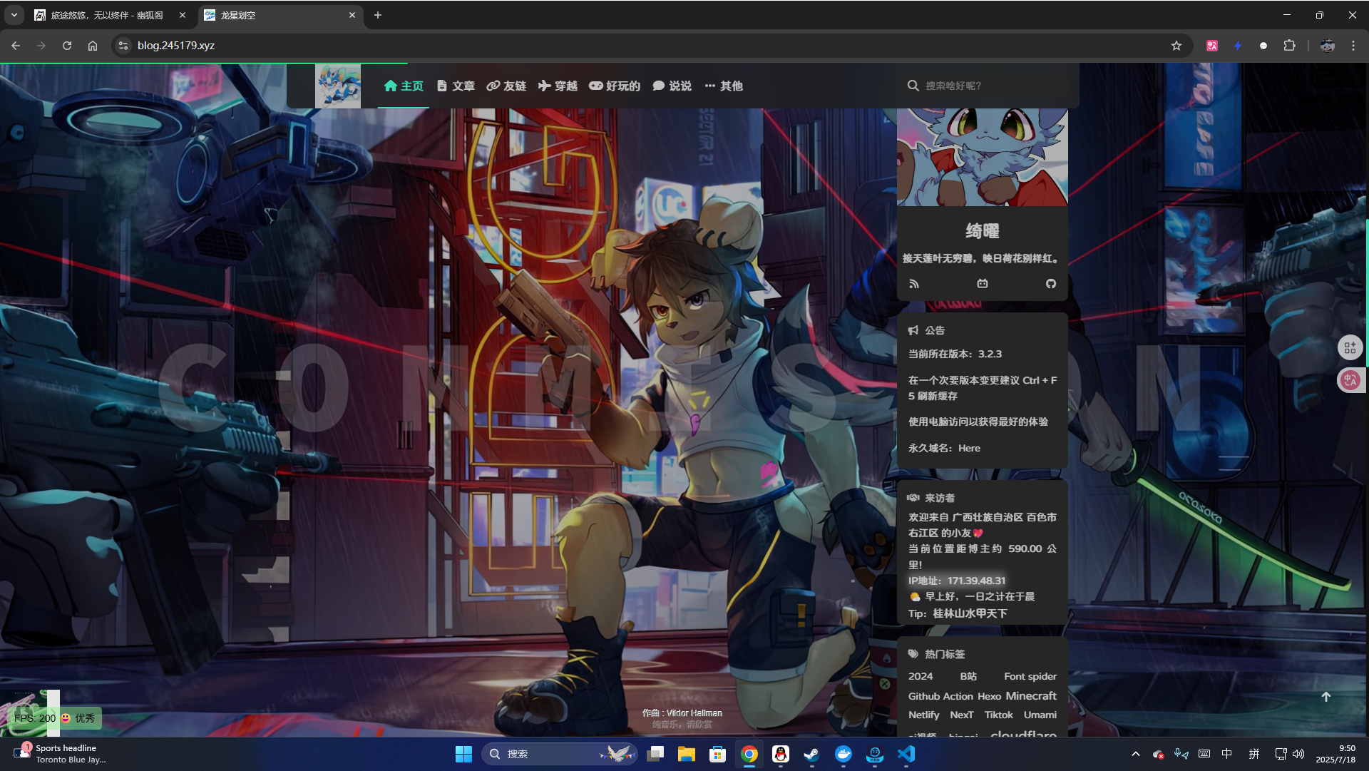1369x771 pixels.
Task: Click the 拼 pinyin IME indicator
Action: pyautogui.click(x=1254, y=754)
